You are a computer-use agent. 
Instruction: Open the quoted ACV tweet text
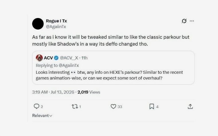coord(109,75)
